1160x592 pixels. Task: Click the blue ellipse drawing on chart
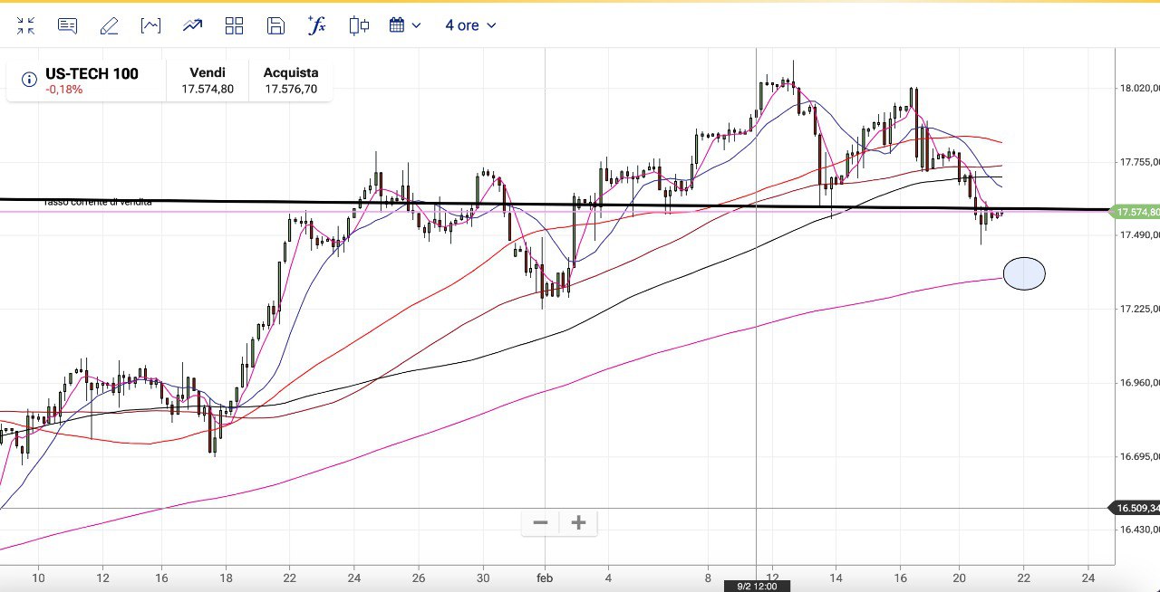(x=1024, y=273)
